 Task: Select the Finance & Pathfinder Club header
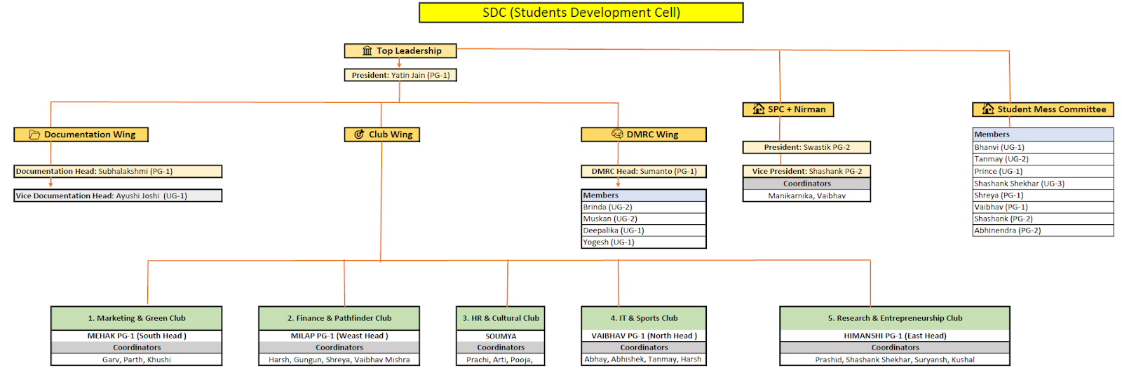click(339, 318)
